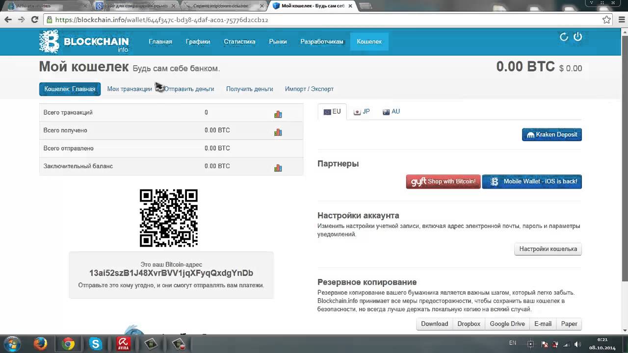Click the network signal tray icon

(x=566, y=344)
